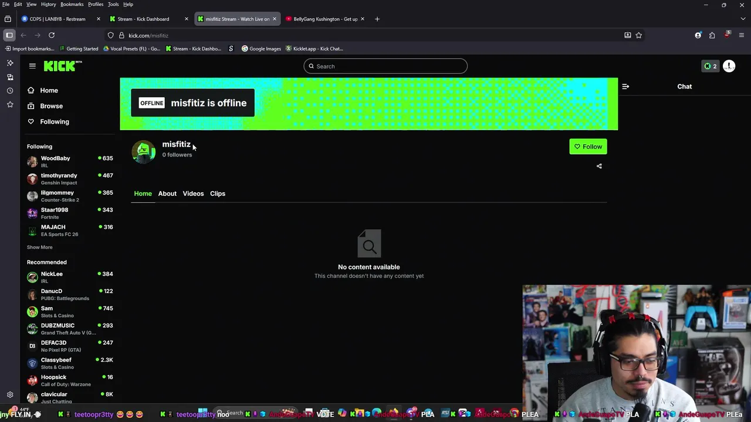
Task: Follow the misfitiz channel
Action: click(588, 147)
